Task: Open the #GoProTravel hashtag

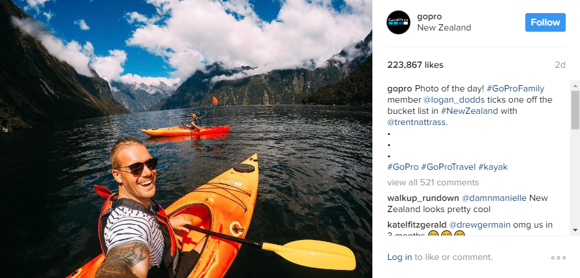Action: [448, 167]
